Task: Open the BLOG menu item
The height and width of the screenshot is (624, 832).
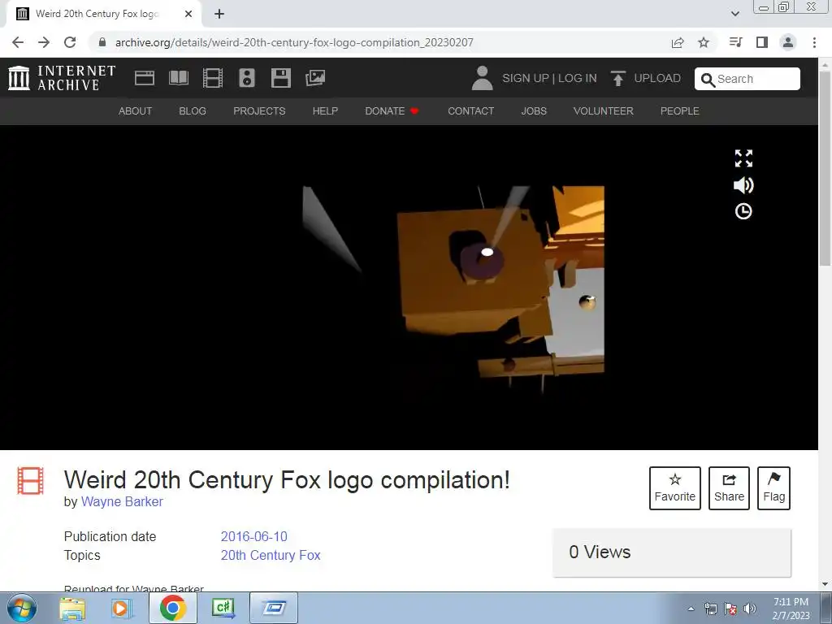Action: [x=193, y=110]
